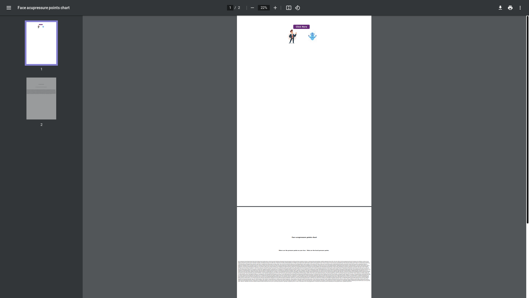Zoom in with the plus button
This screenshot has height=298, width=529.
275,8
